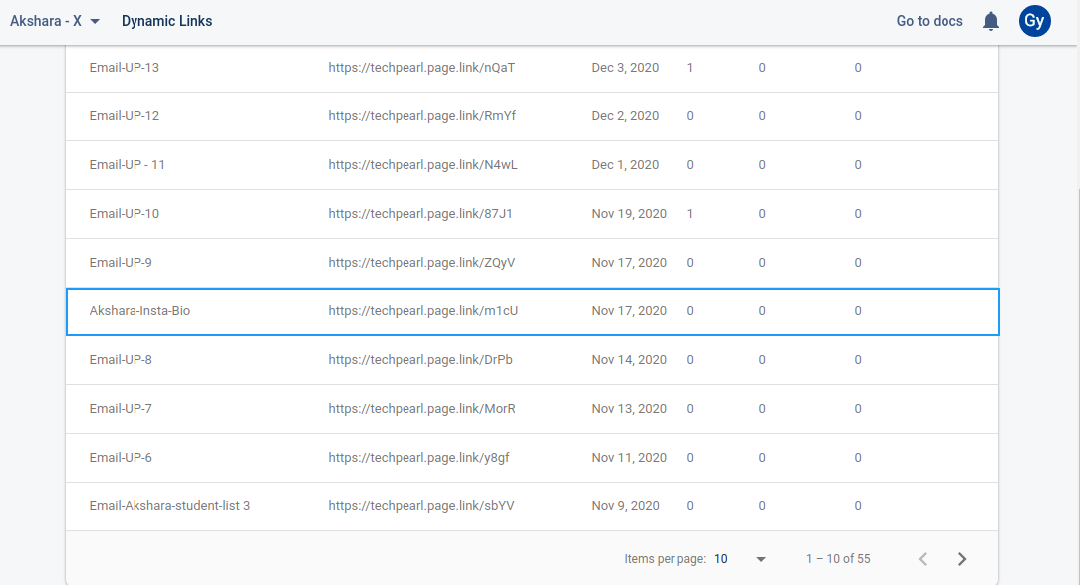The width and height of the screenshot is (1080, 585).
Task: Click the Items per page label
Action: tap(666, 559)
